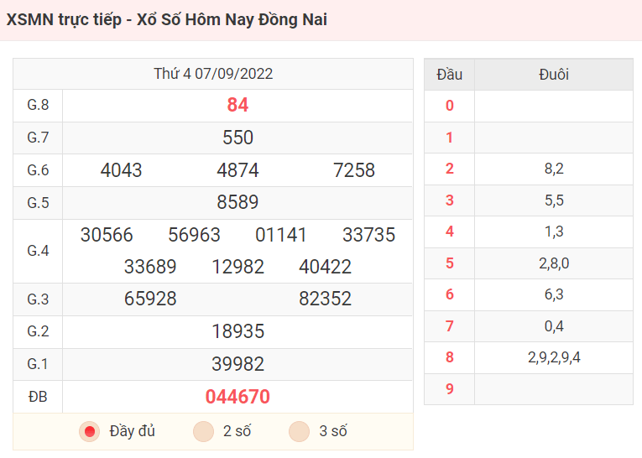Image resolution: width=642 pixels, height=458 pixels.
Task: Click the G.8 prize number 84
Action: click(x=237, y=105)
